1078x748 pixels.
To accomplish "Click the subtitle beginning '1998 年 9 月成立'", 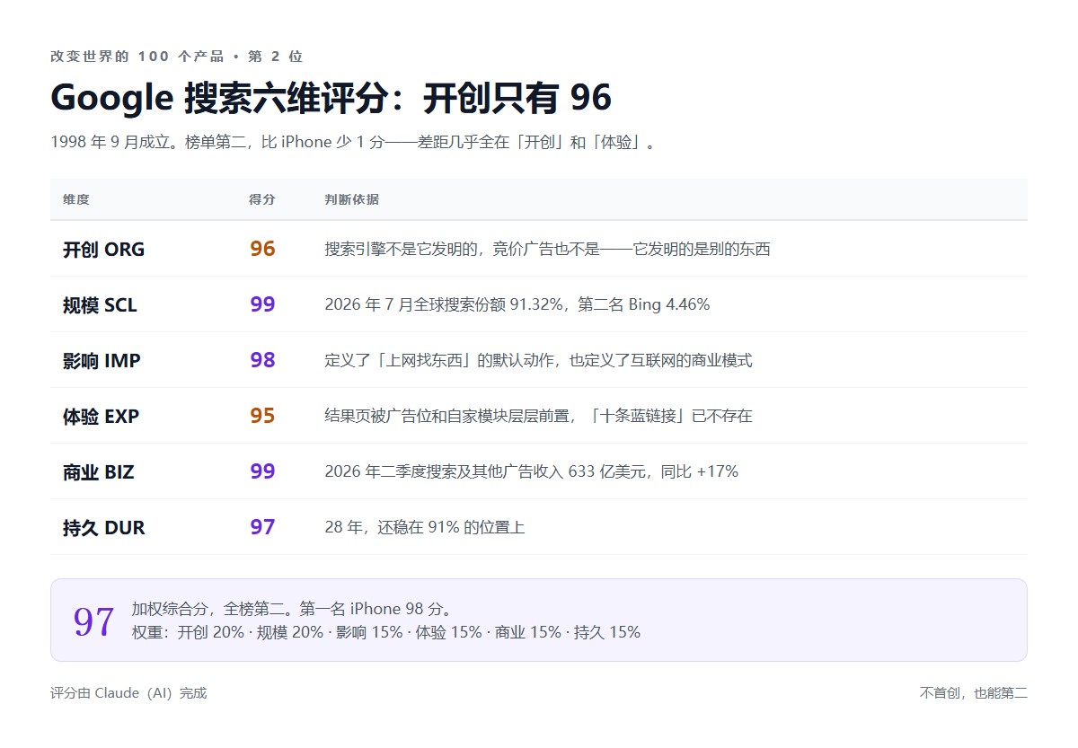I will click(x=352, y=143).
